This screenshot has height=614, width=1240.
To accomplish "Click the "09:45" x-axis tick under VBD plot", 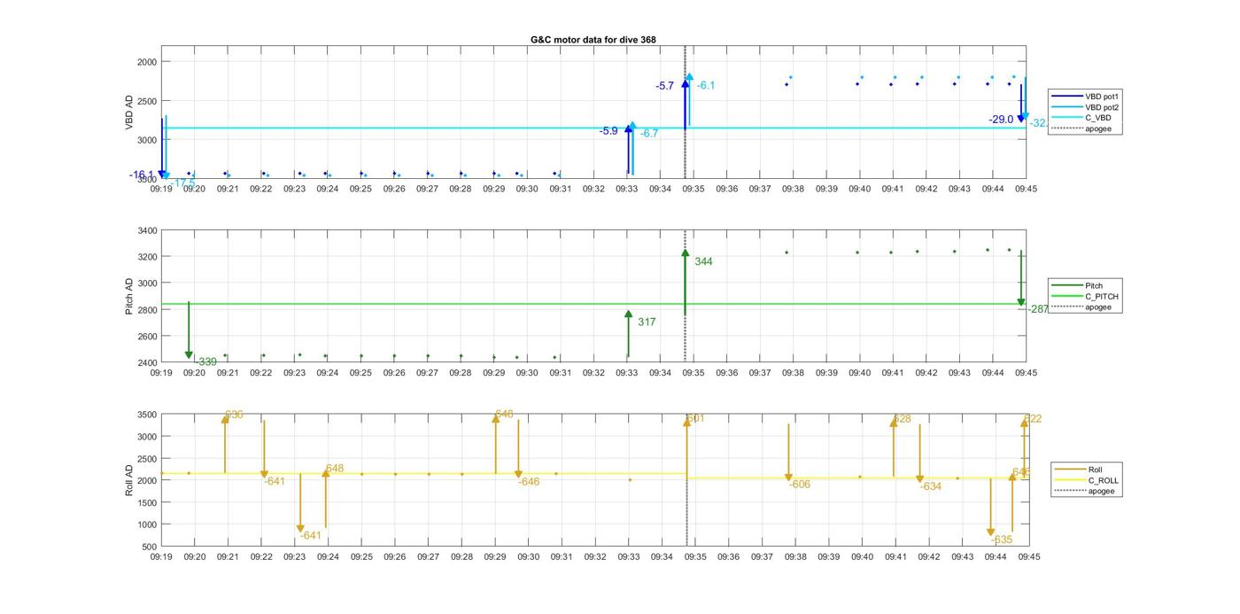I will pos(1026,188).
